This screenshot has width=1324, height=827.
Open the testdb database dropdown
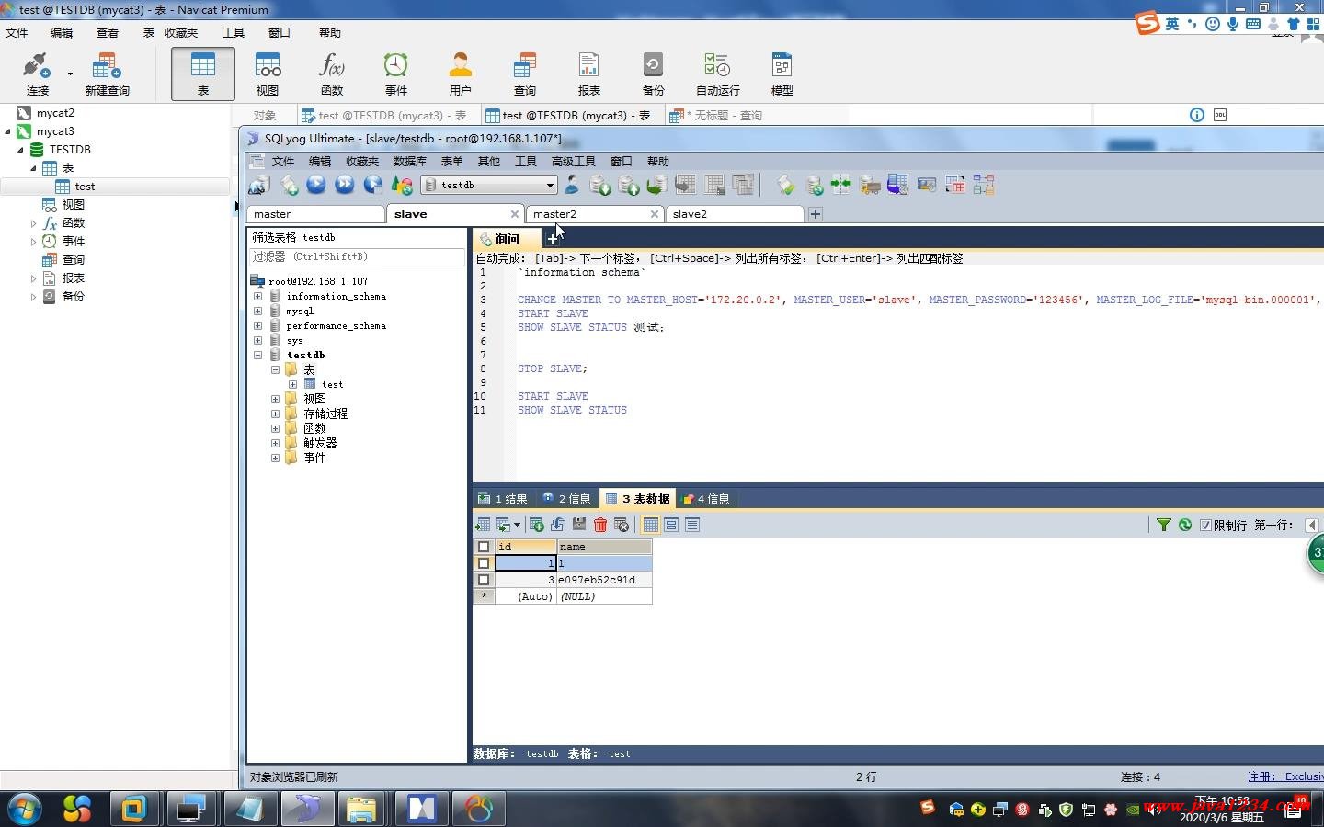tap(550, 185)
